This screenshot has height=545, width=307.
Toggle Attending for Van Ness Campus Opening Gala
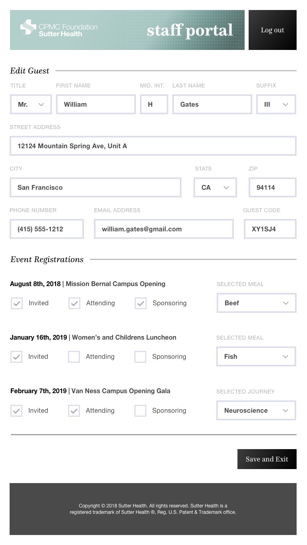(x=74, y=411)
